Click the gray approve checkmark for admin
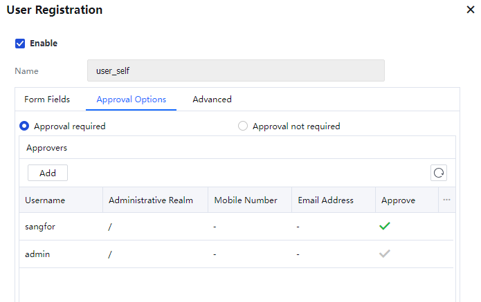This screenshot has width=481, height=302. pyautogui.click(x=385, y=254)
